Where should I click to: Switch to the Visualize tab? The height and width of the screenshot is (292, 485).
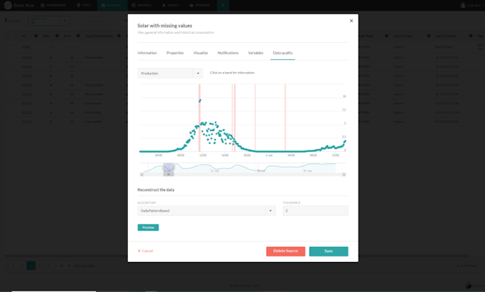(200, 53)
